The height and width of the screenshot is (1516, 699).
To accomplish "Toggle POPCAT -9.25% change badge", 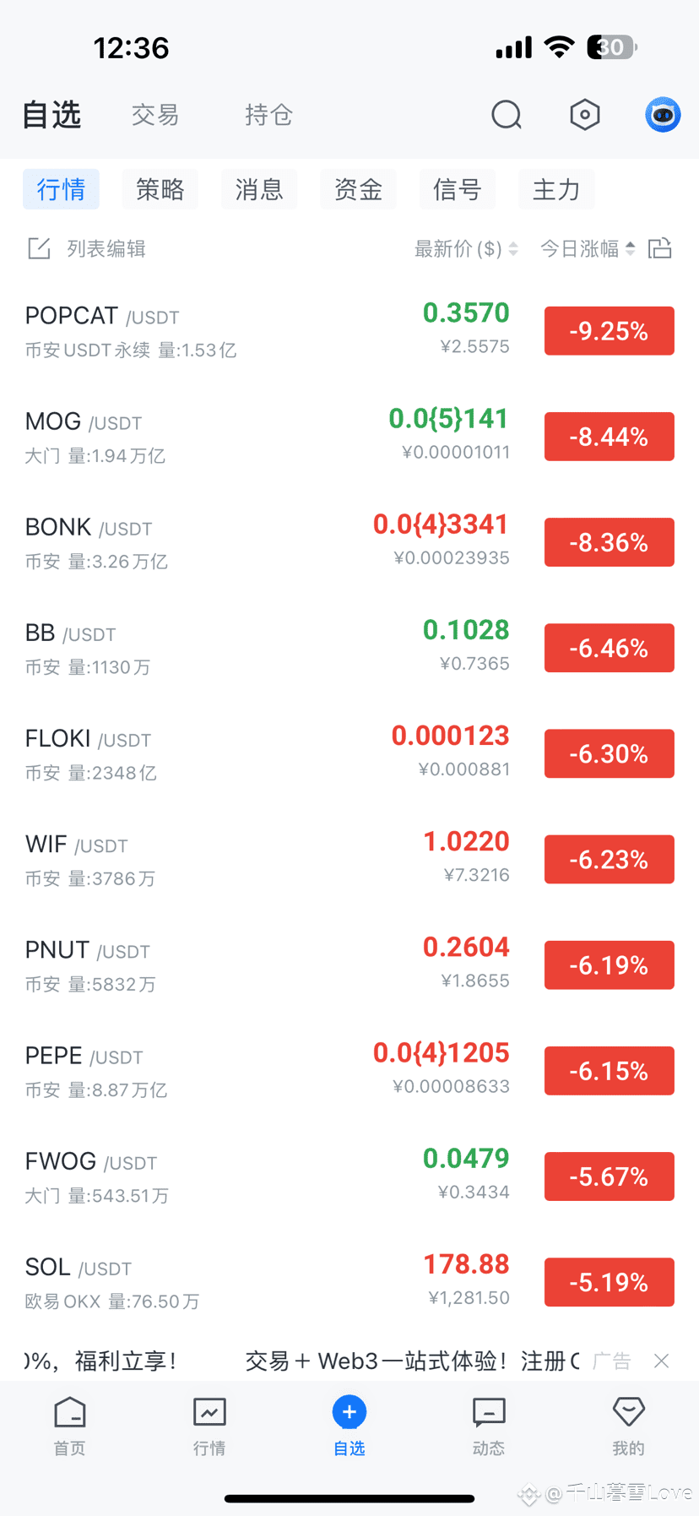I will [x=609, y=331].
